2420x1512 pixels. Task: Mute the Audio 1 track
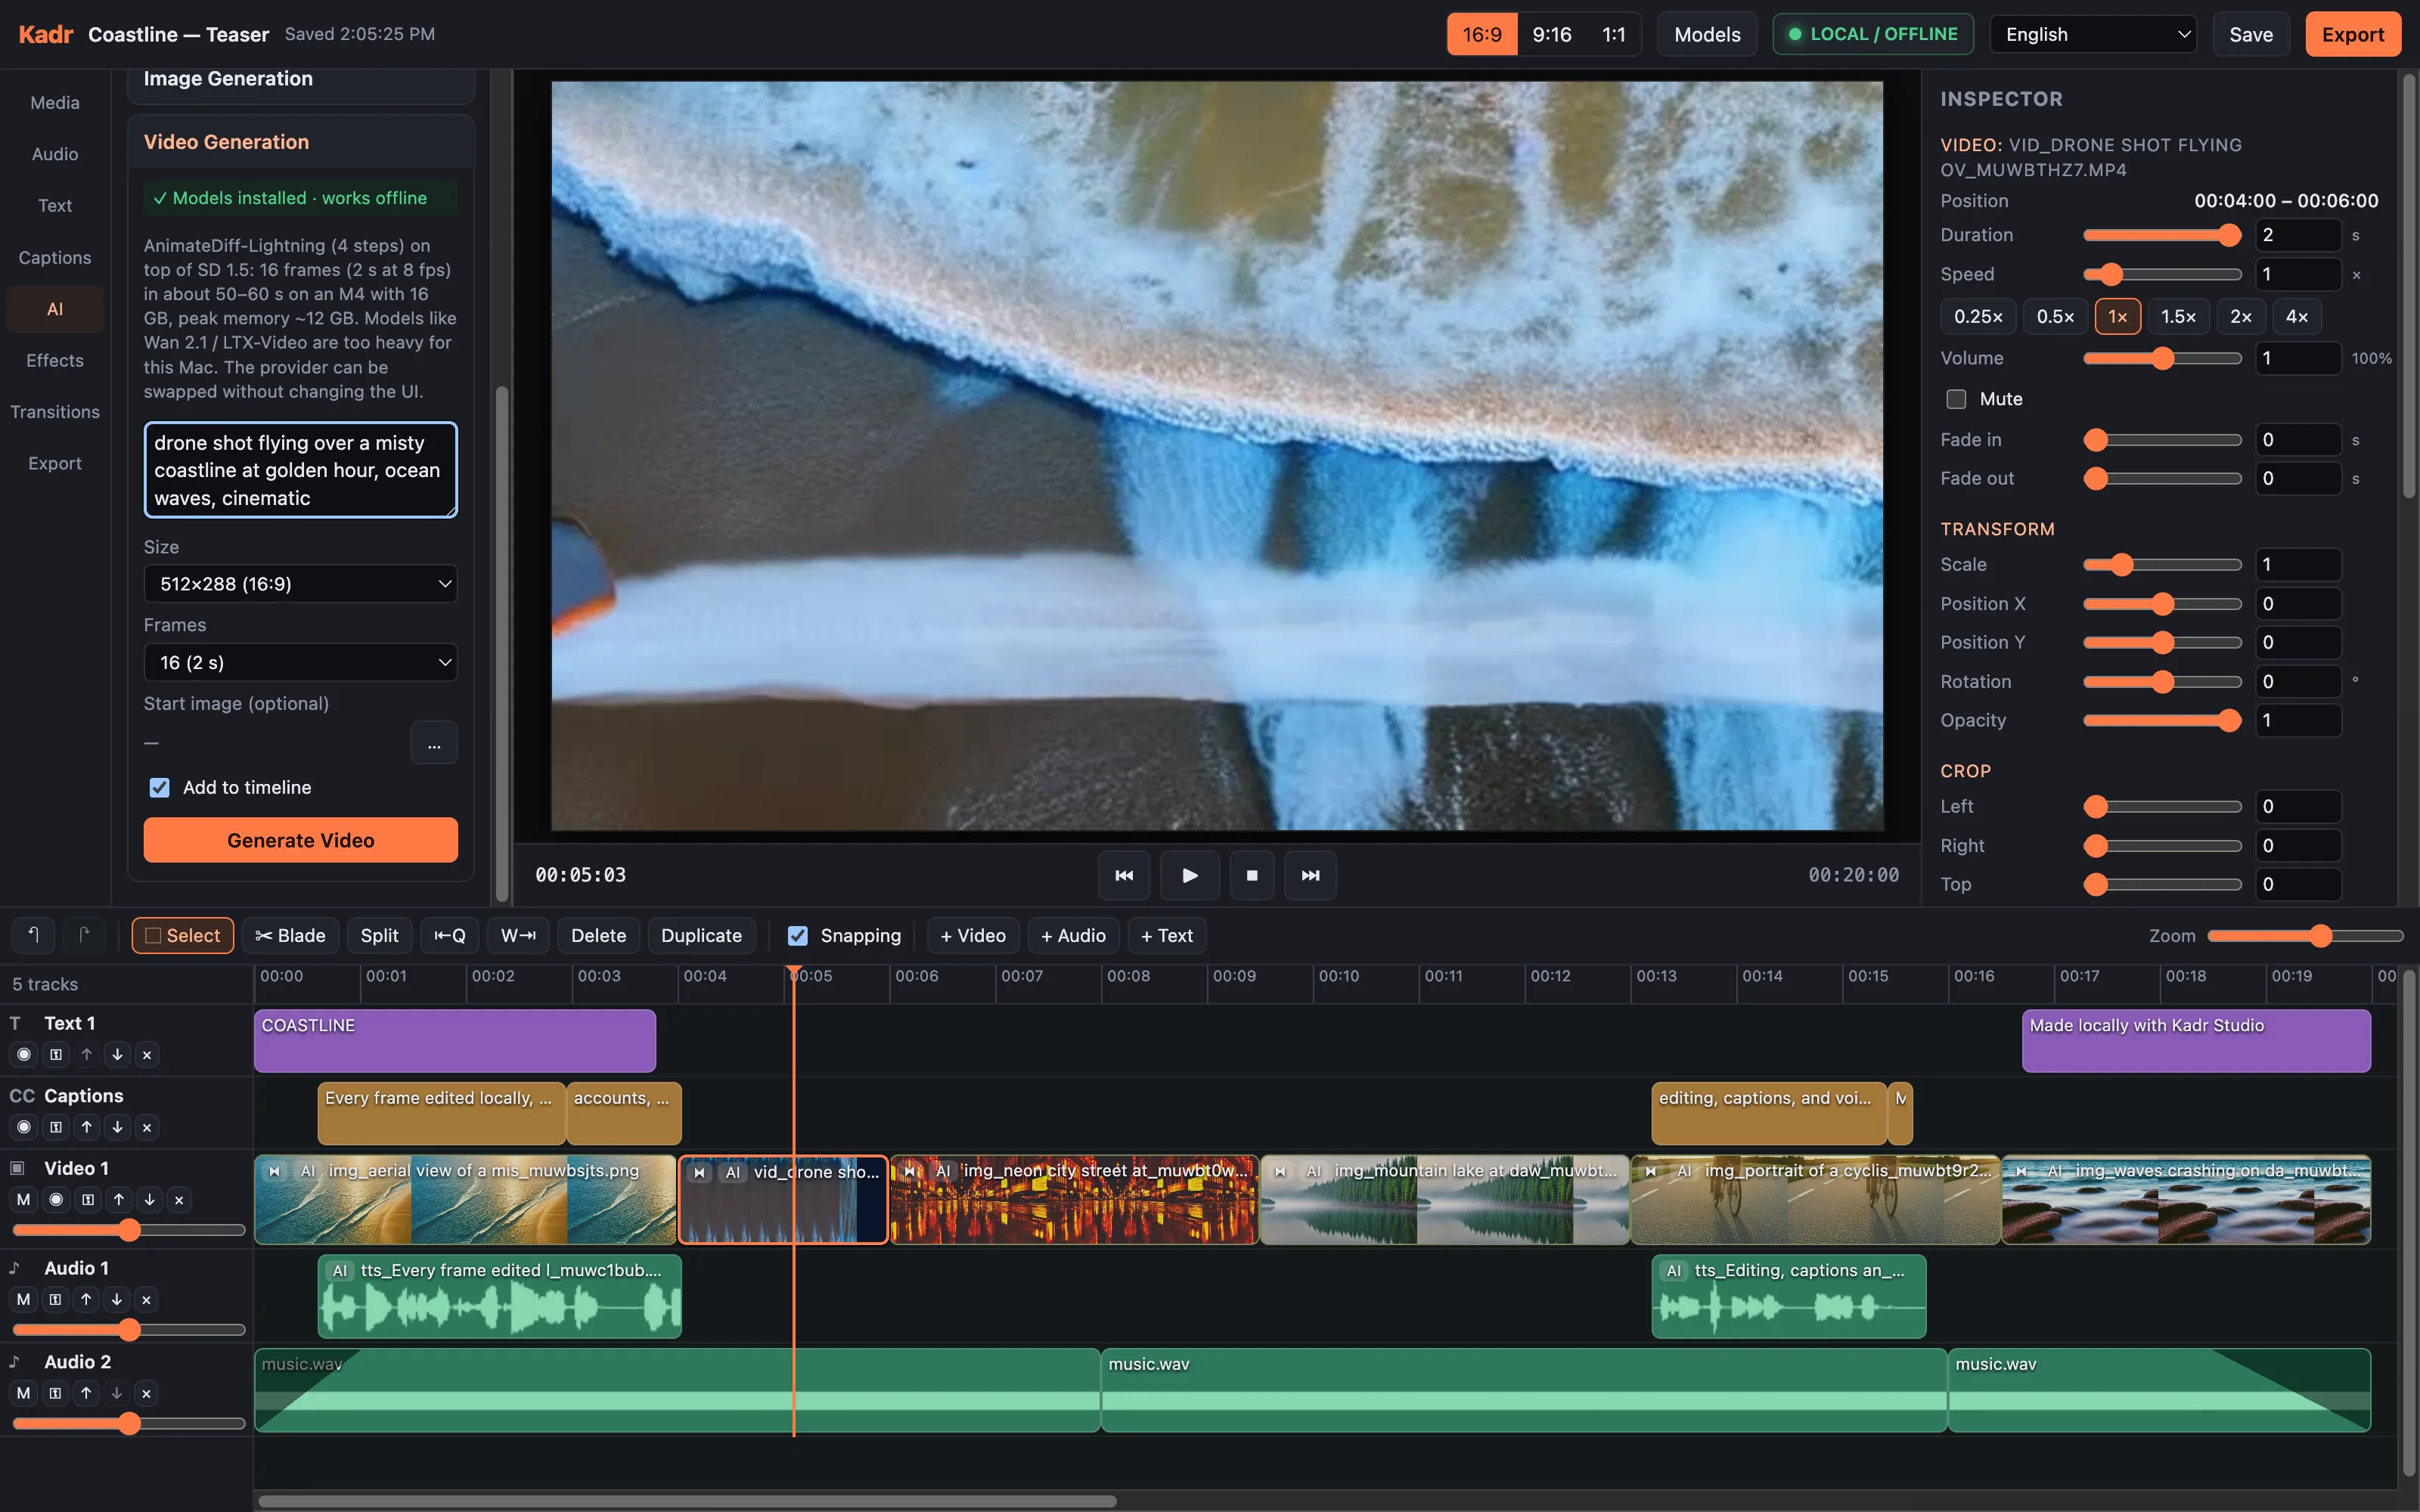point(23,1299)
